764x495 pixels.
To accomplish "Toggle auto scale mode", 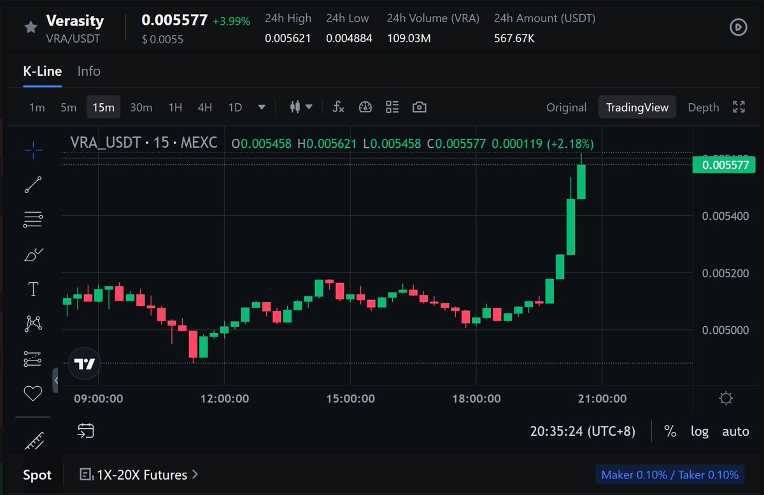I will [735, 431].
